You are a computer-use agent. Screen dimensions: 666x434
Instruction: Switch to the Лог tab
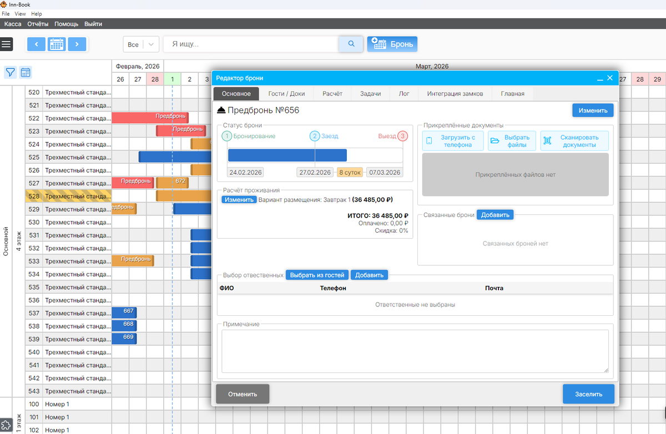point(404,94)
